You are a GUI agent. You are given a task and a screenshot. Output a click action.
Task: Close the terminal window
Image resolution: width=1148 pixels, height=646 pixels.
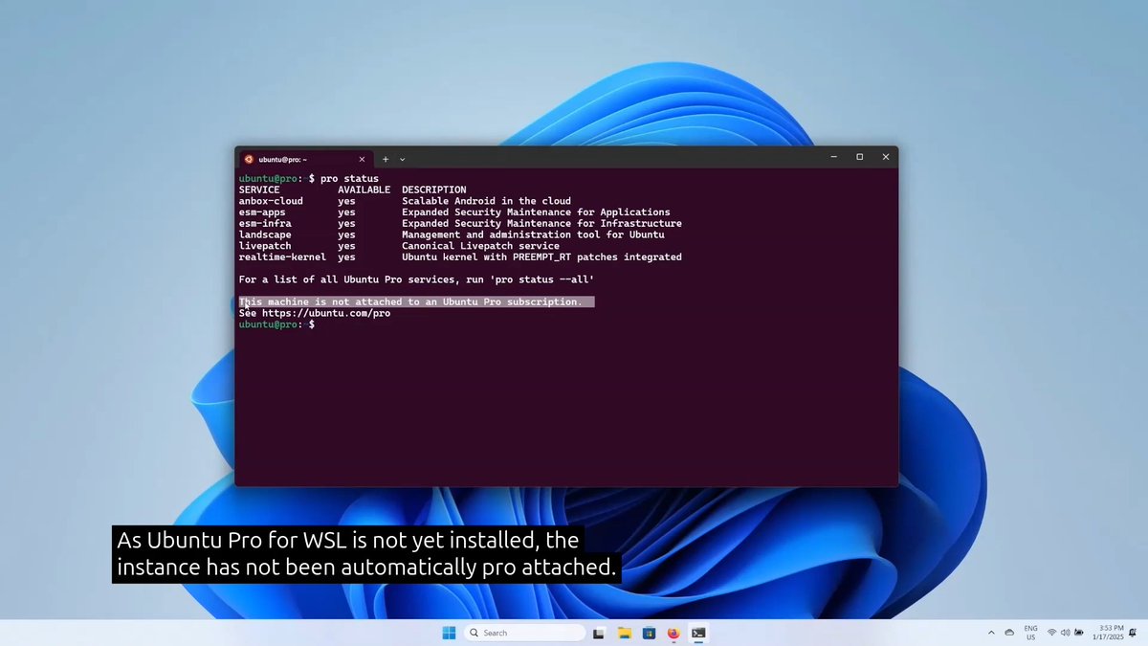[885, 157]
